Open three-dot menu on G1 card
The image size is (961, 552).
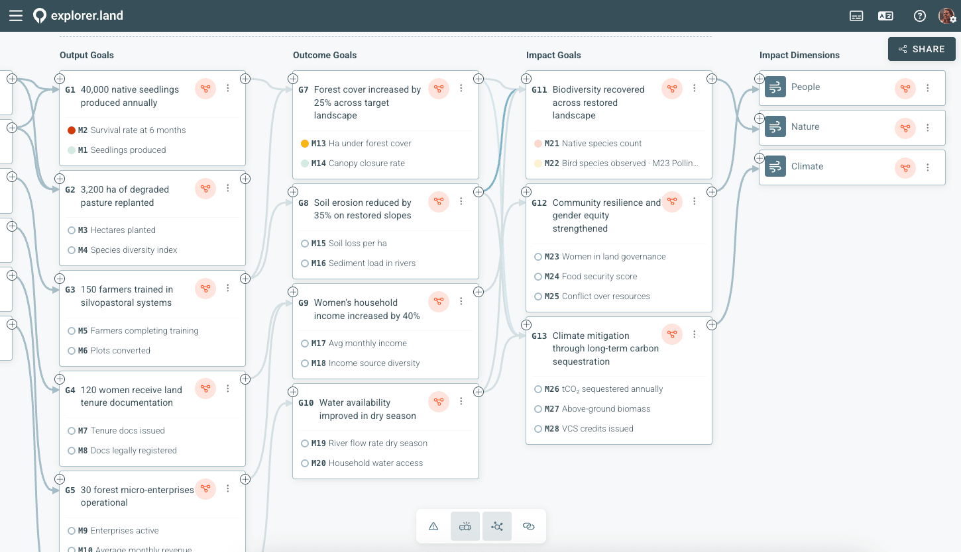228,88
